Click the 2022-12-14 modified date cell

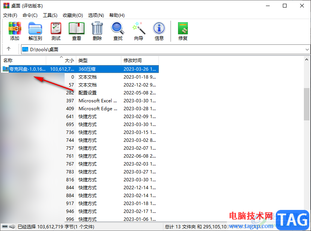tap(140, 187)
